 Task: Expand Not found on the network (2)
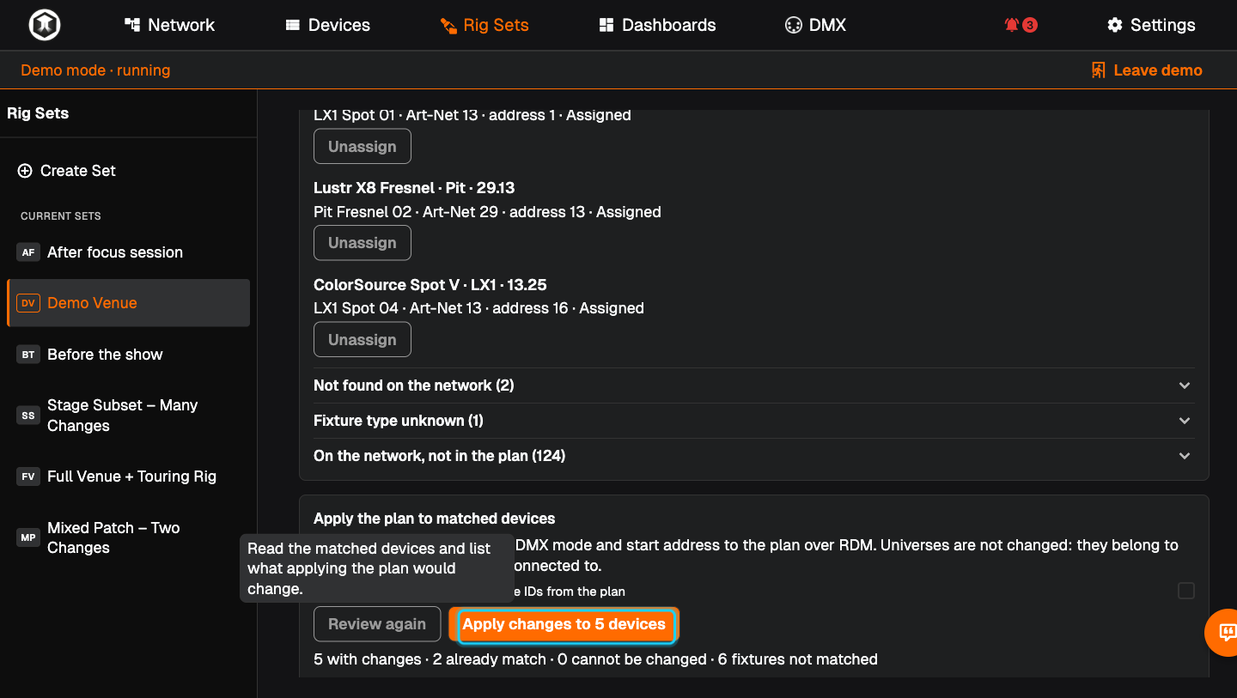pos(754,385)
